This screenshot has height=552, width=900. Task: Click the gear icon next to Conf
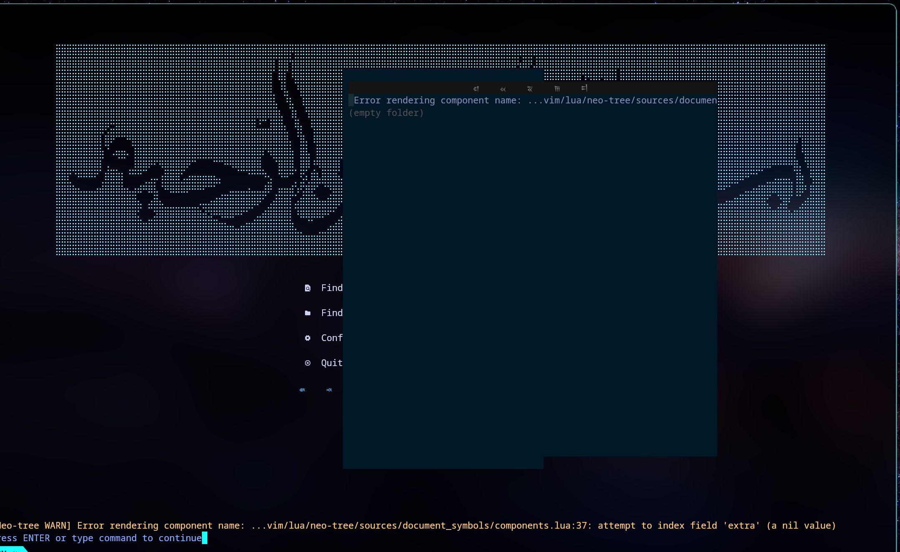coord(308,338)
